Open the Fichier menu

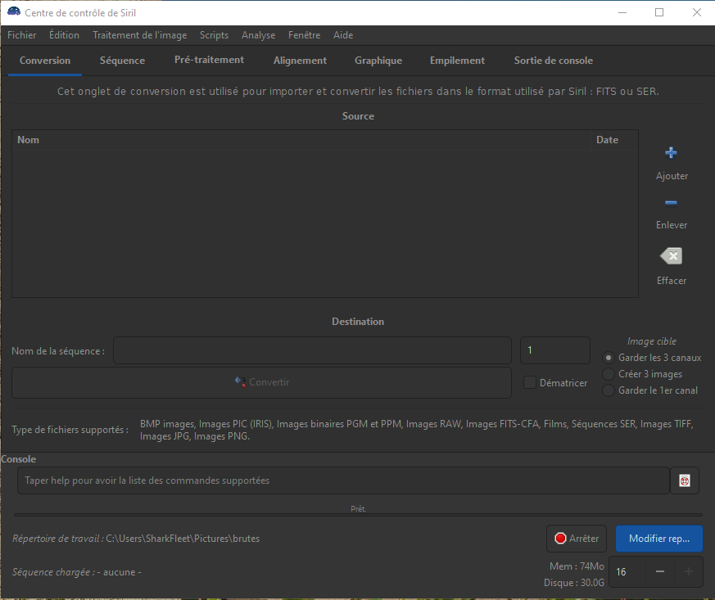click(x=22, y=35)
